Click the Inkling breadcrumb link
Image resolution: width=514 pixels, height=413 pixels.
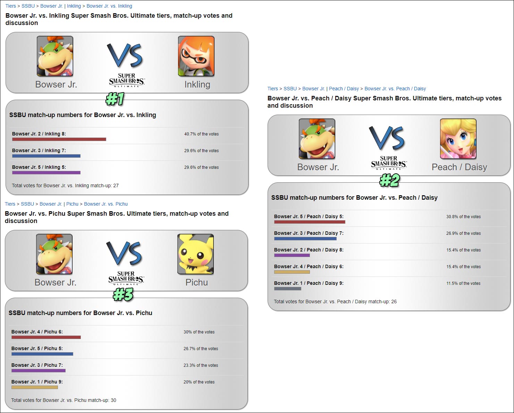coord(74,6)
